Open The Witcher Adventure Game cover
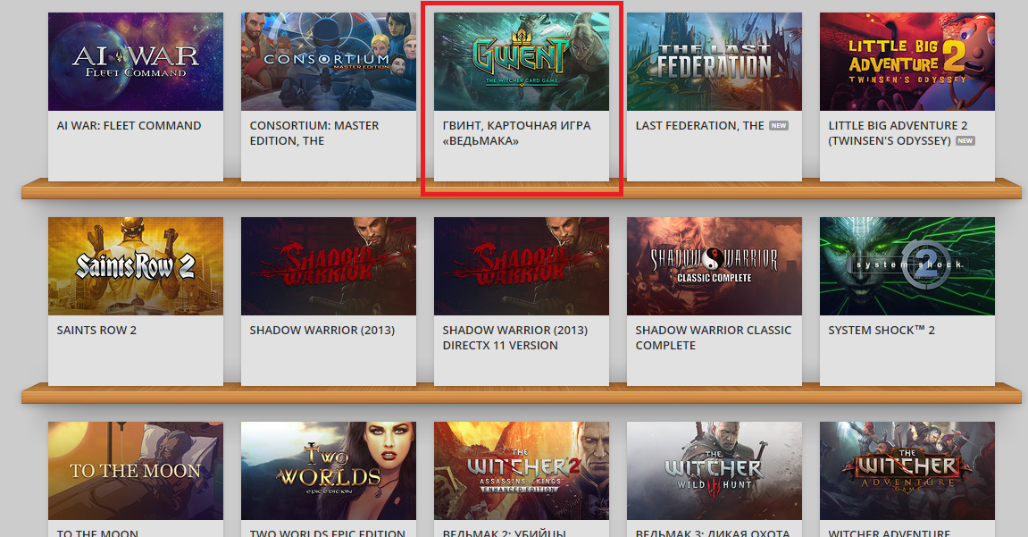Screen dimensions: 1028x537 click(x=907, y=471)
